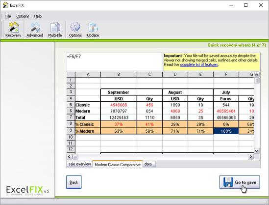Select the cell containing 46566008
This screenshot has width=269, height=205.
pyautogui.click(x=226, y=117)
